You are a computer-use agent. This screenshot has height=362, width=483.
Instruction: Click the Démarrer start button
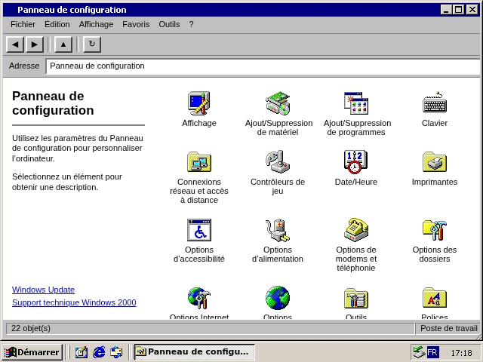point(32,352)
